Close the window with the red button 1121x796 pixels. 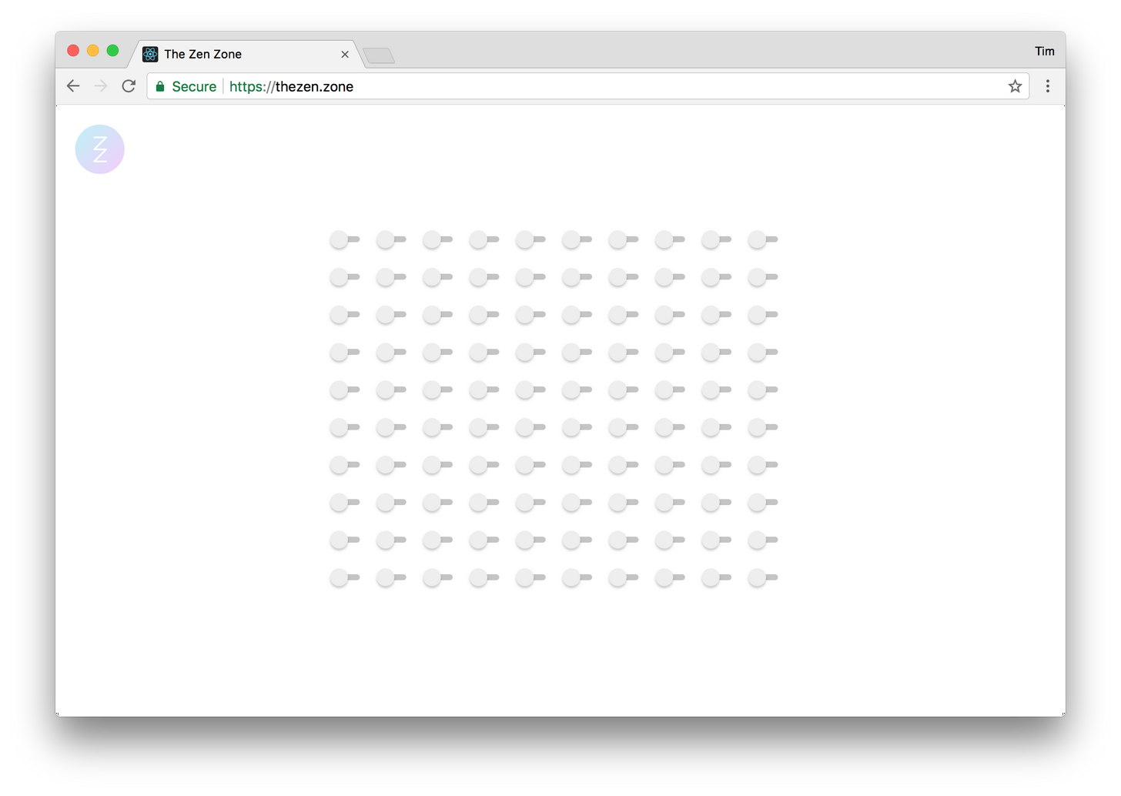tap(73, 51)
